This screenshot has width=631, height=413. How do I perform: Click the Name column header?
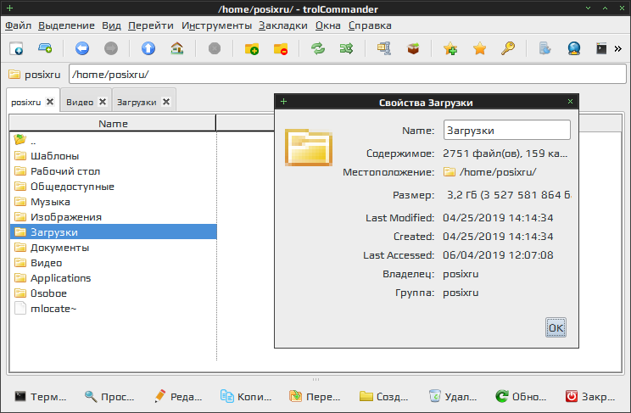pos(113,124)
